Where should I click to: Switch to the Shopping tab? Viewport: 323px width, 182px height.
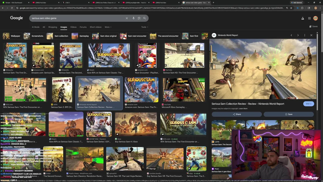tap(53, 27)
